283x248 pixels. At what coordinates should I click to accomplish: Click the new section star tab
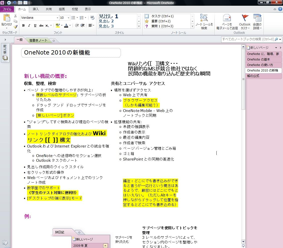[x=54, y=41]
